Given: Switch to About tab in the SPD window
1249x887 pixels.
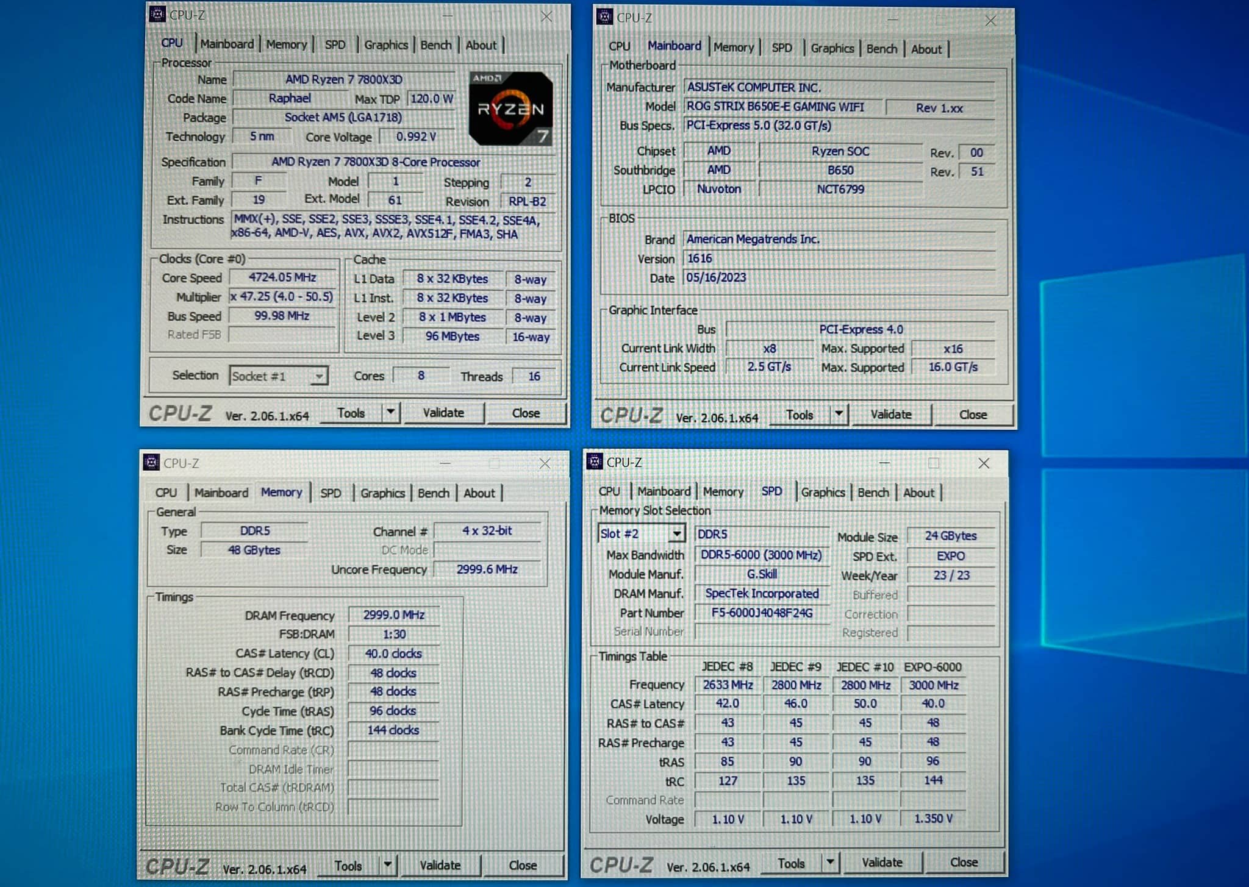Looking at the screenshot, I should pos(918,492).
